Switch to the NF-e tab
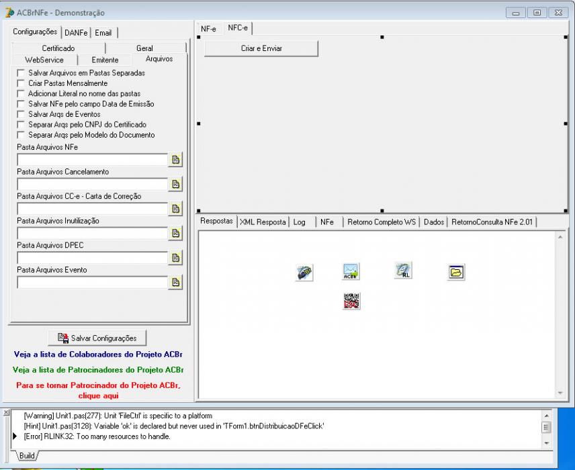Image resolution: width=575 pixels, height=470 pixels. pyautogui.click(x=208, y=29)
